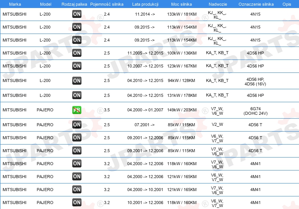Click the ON fuel icon in the 100kW / 136KM row

(76, 53)
